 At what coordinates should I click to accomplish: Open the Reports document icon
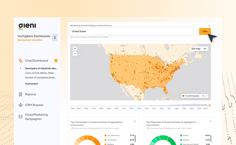click(x=21, y=94)
